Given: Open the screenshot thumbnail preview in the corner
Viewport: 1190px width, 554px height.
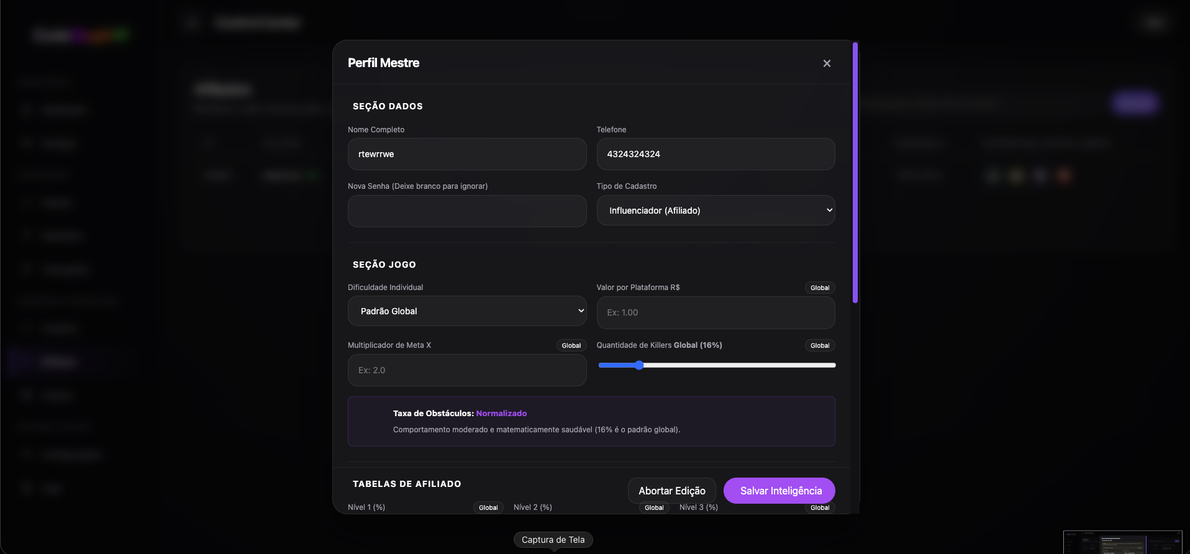Looking at the screenshot, I should point(1123,542).
